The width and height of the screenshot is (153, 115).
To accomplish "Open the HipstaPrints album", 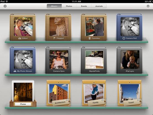I will pos(94,60).
